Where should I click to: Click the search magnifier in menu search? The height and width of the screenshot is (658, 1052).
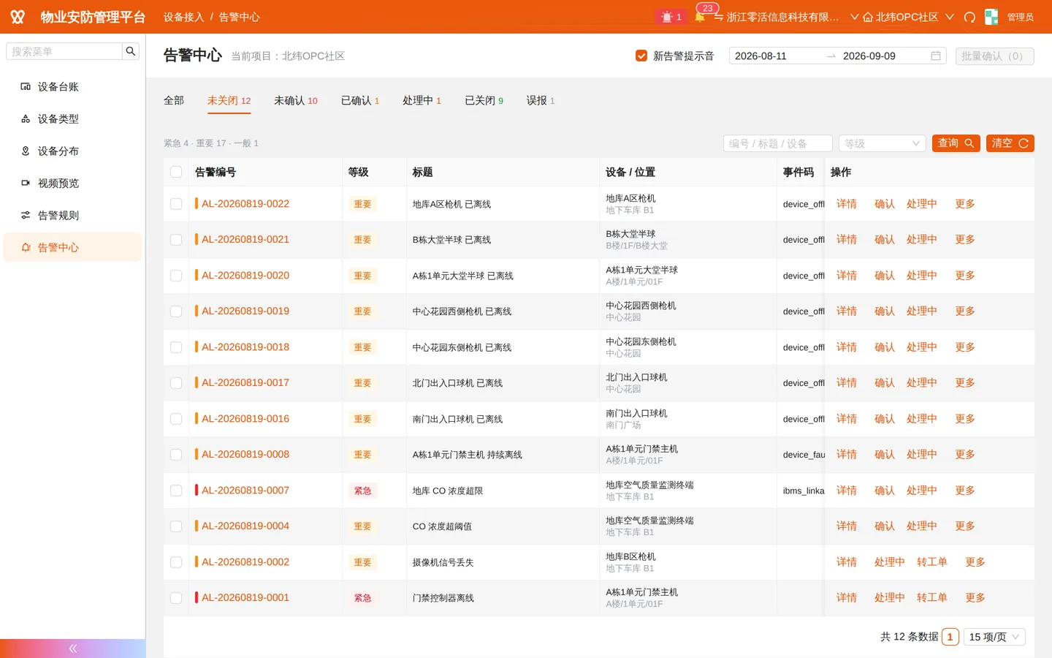click(x=131, y=51)
